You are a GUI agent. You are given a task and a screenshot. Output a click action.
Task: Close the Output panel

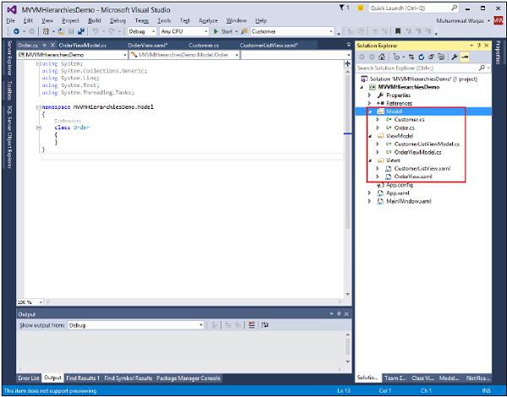coord(346,314)
